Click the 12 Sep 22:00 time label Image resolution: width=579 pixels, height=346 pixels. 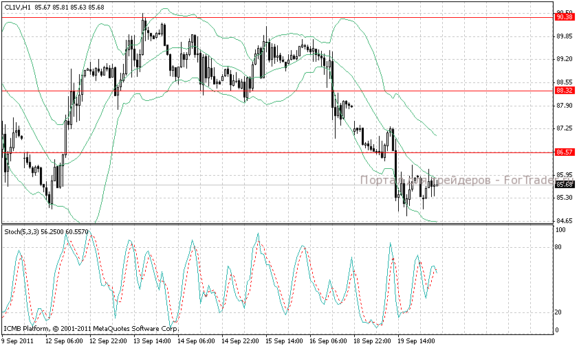[109, 341]
